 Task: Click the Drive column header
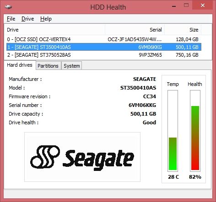(x=55, y=30)
